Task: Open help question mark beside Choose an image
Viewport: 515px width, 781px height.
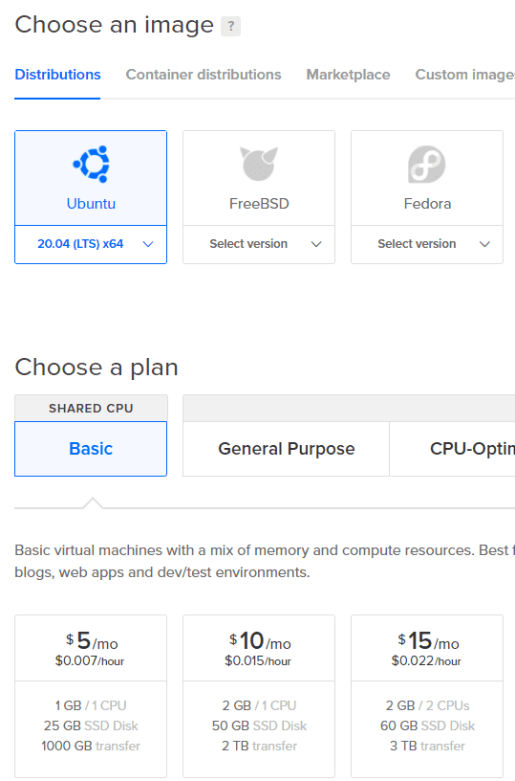Action: (230, 26)
